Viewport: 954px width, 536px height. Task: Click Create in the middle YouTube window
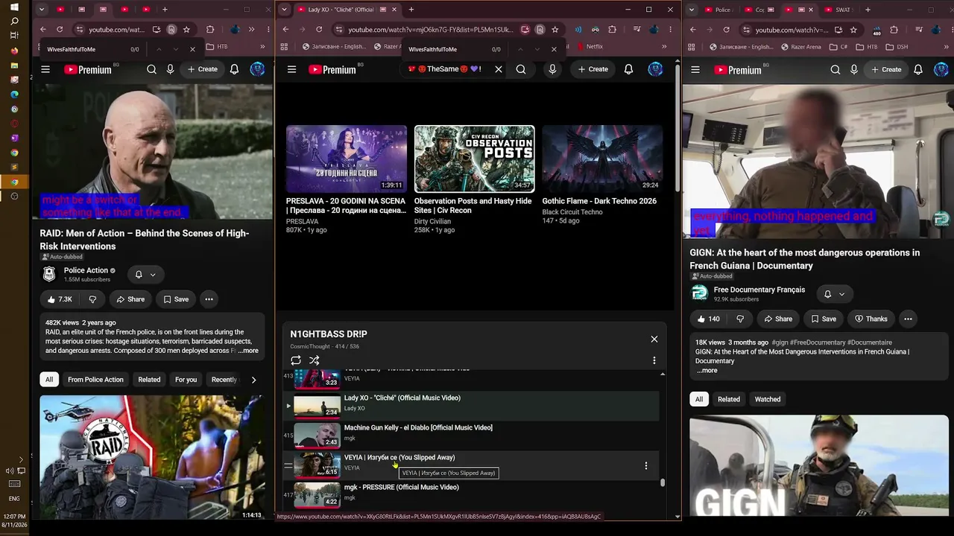pos(593,69)
